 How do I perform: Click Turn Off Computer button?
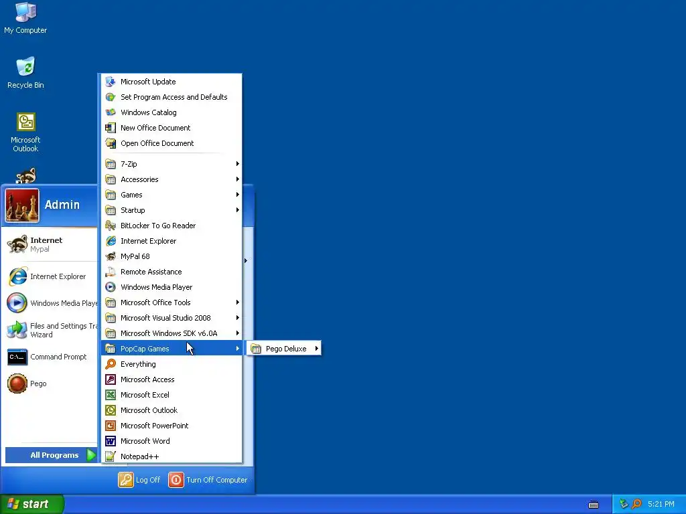pyautogui.click(x=208, y=480)
